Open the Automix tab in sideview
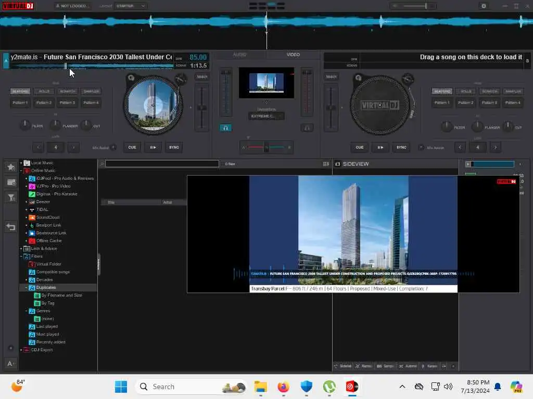This screenshot has height=399, width=533. click(x=408, y=366)
